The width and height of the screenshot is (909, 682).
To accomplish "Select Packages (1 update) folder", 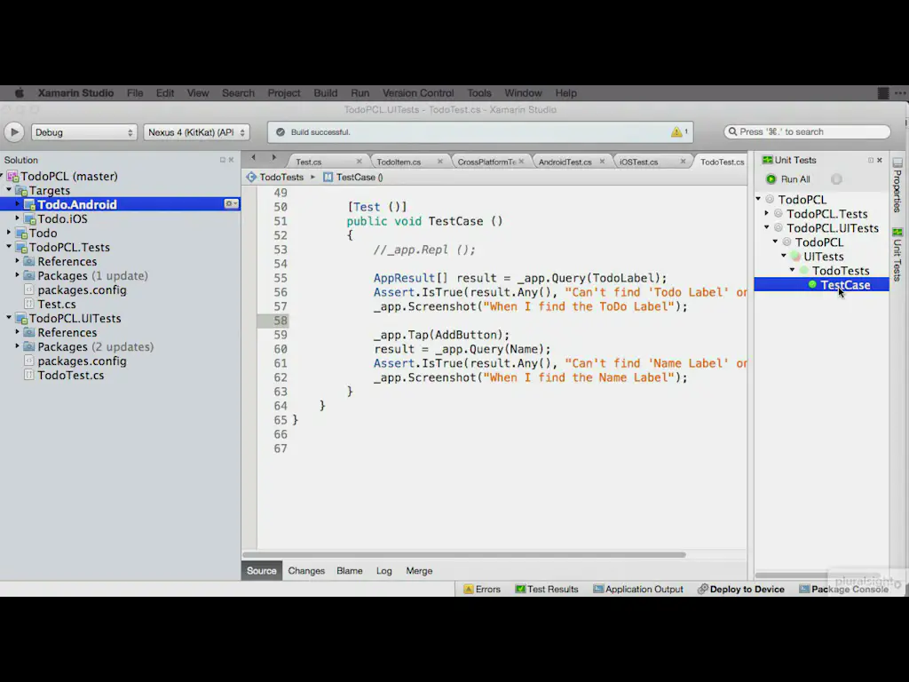I will tap(92, 275).
